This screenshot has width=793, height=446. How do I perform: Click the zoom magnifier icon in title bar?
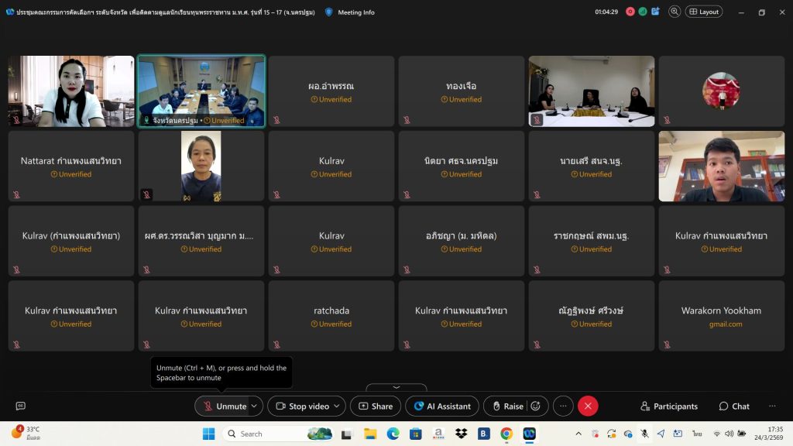coord(675,12)
